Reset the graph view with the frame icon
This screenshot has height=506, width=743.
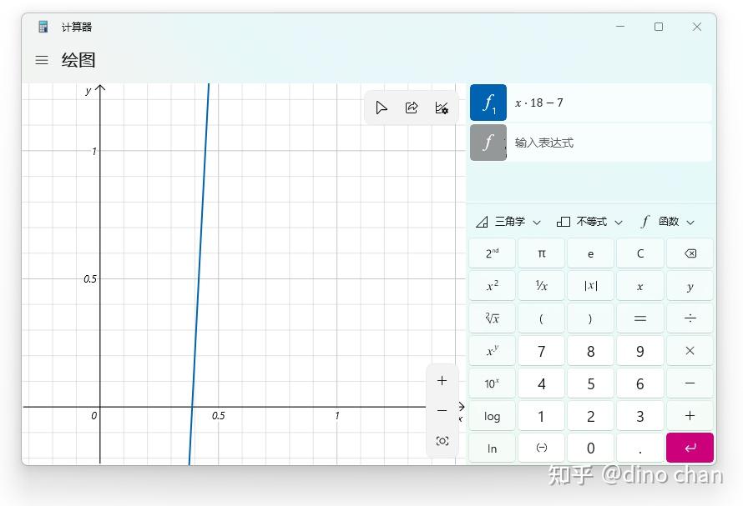coord(442,441)
